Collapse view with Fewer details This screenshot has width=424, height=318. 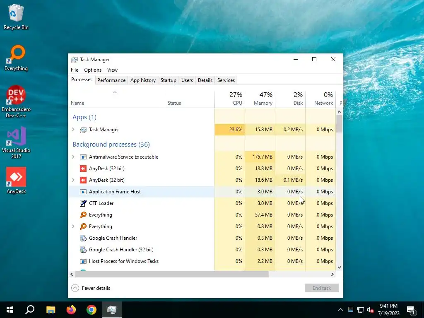91,288
